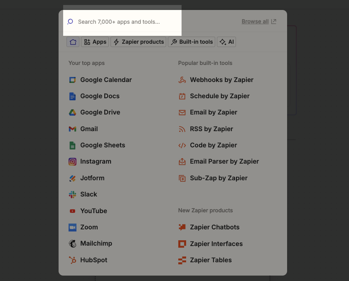Focus the Search 7,000+ apps and tools field
The height and width of the screenshot is (281, 349).
119,22
